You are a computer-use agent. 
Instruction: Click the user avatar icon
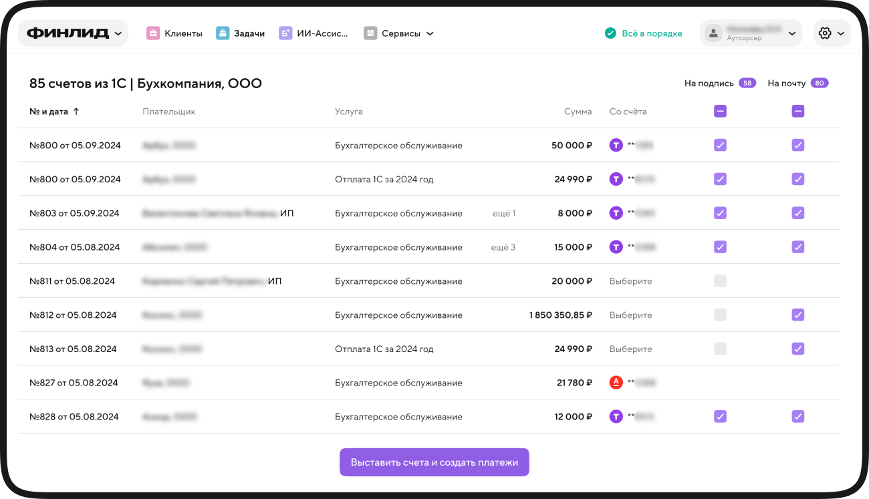714,33
